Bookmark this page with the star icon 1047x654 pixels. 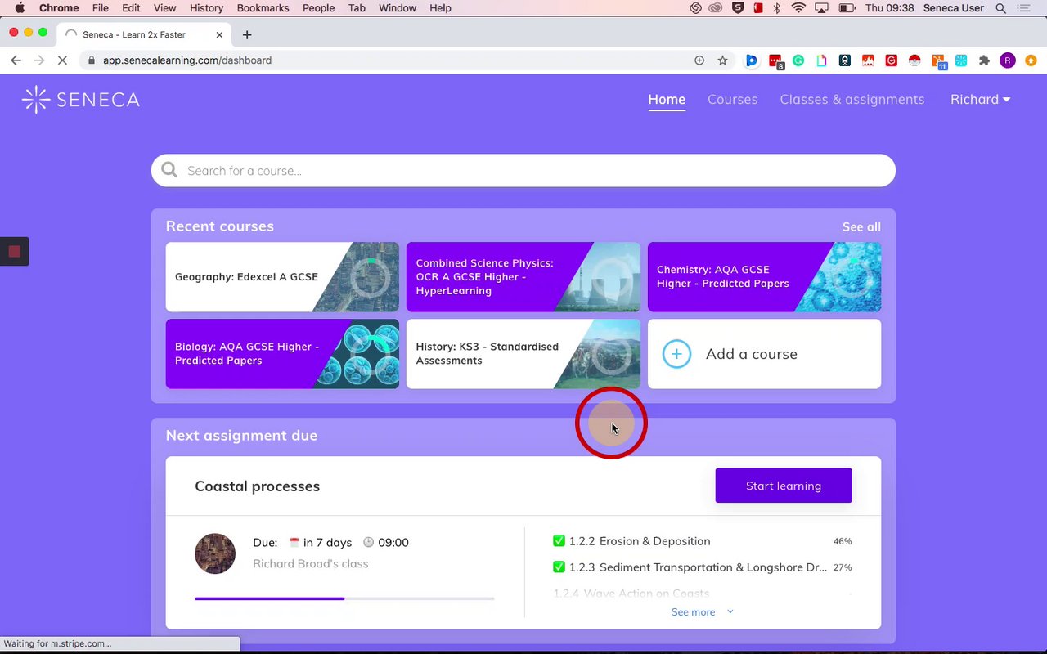point(722,60)
